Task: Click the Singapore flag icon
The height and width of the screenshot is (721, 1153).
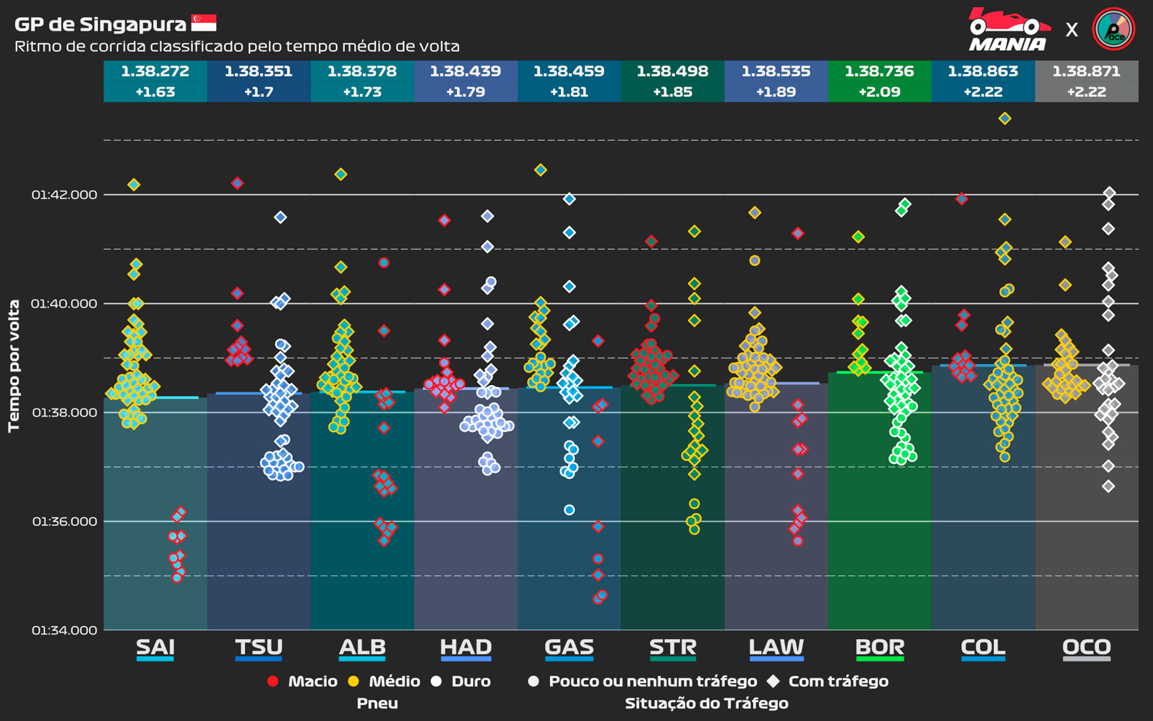Action: click(x=204, y=23)
